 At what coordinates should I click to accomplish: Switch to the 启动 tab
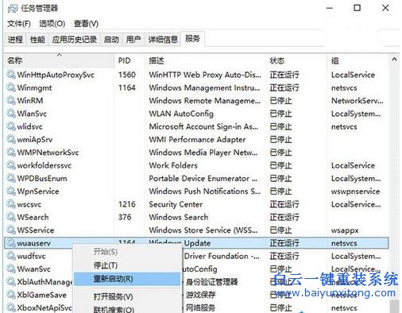tap(111, 40)
